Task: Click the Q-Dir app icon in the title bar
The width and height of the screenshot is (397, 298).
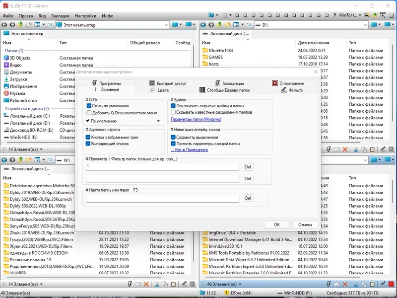Action: click(x=5, y=5)
